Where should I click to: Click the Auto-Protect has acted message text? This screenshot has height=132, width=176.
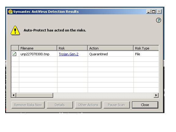tap(55, 30)
